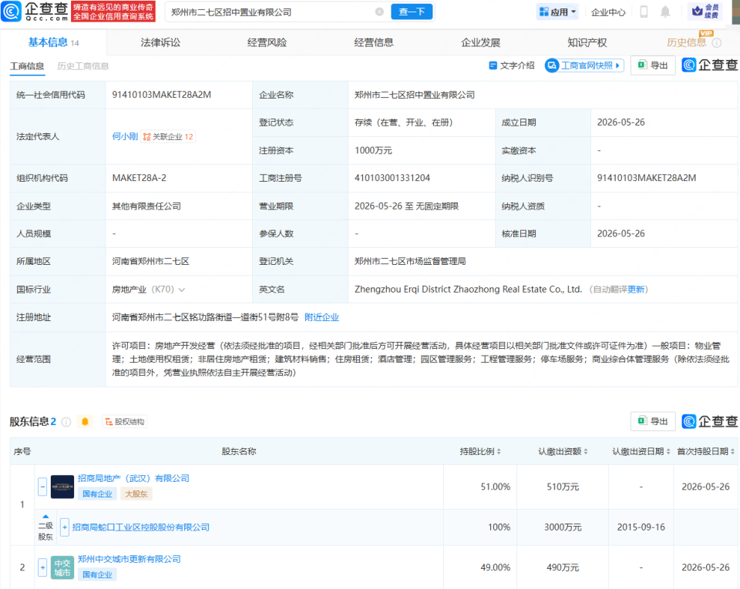Open 郑州中交城市更新有限公司 link
The image size is (740, 589).
[x=129, y=559]
